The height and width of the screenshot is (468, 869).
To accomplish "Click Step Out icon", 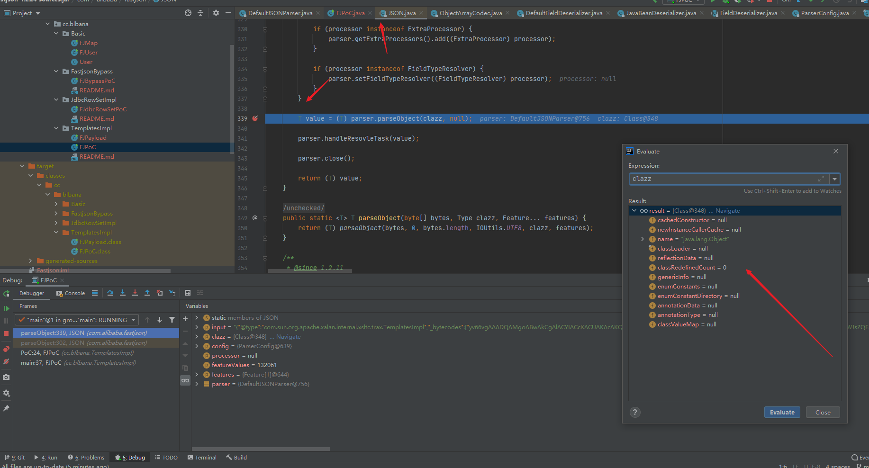I will 147,293.
